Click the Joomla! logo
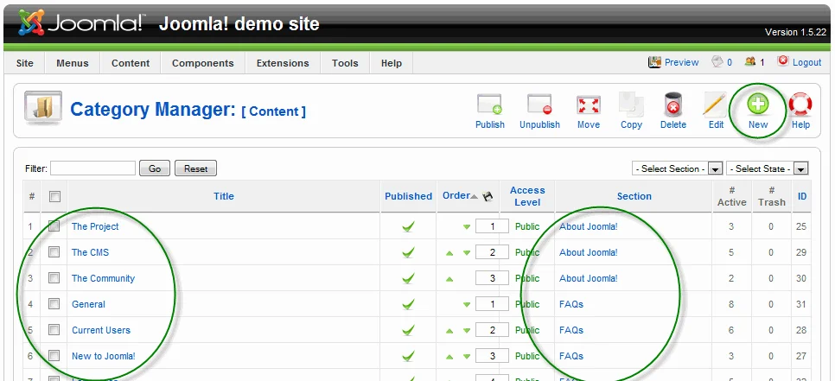The height and width of the screenshot is (381, 835). [80, 22]
